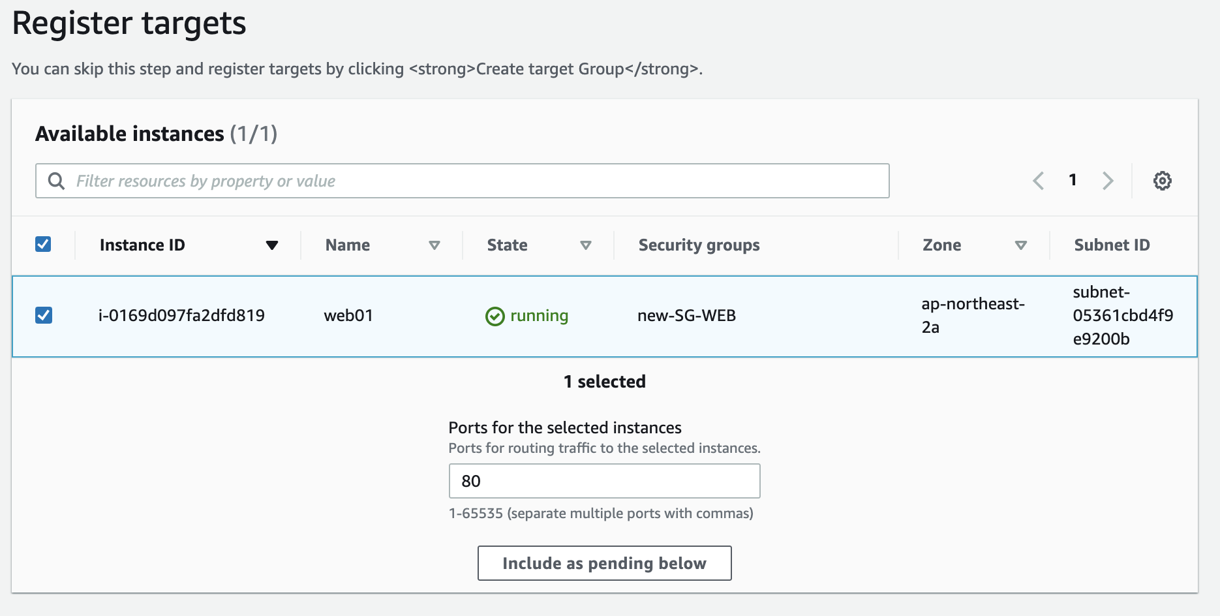Viewport: 1220px width, 616px height.
Task: Click the web01 name cell
Action: (348, 316)
